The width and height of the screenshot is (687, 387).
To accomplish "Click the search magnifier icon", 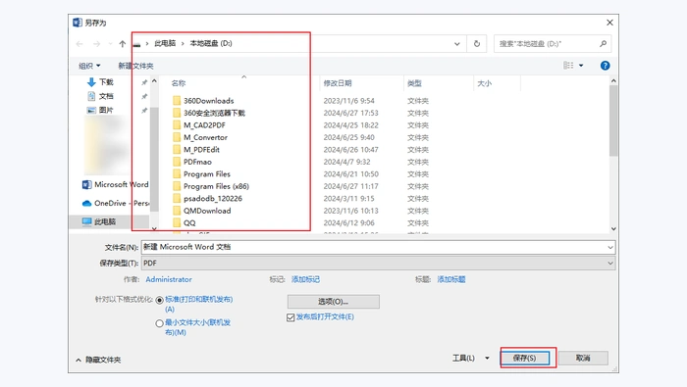I will pyautogui.click(x=603, y=44).
